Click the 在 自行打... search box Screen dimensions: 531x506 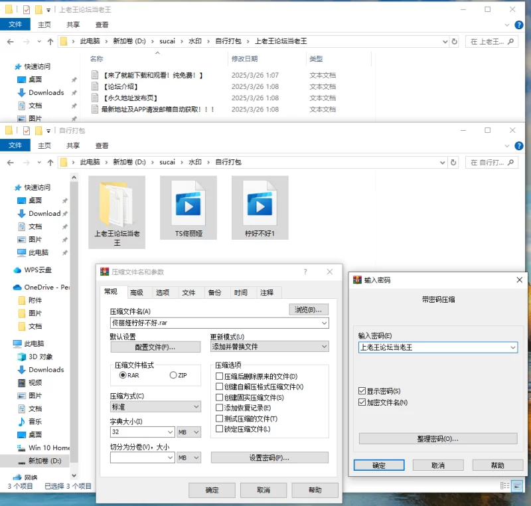coord(491,163)
